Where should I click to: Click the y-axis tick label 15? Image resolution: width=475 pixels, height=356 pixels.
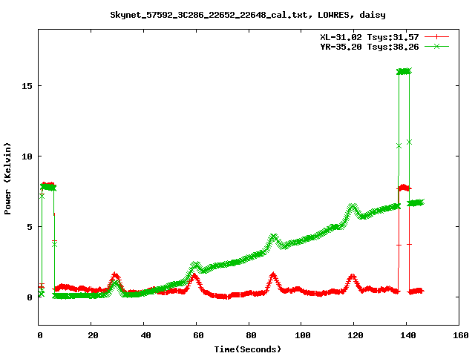pos(27,86)
